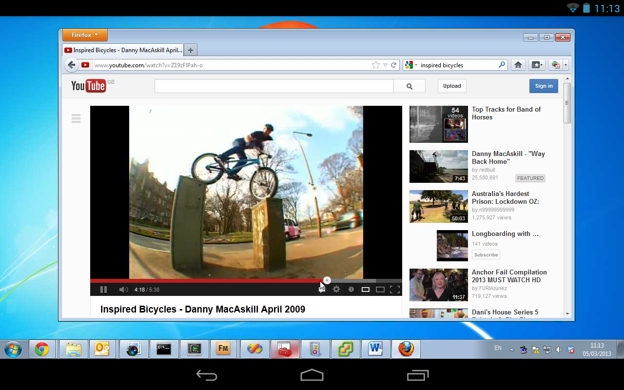This screenshot has width=624, height=390.
Task: Open Dani's House Series 5 video link
Action: [x=505, y=312]
